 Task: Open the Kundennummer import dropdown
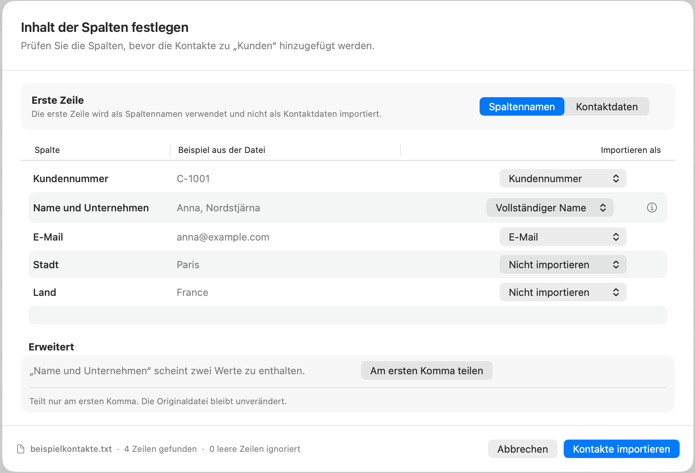(563, 178)
